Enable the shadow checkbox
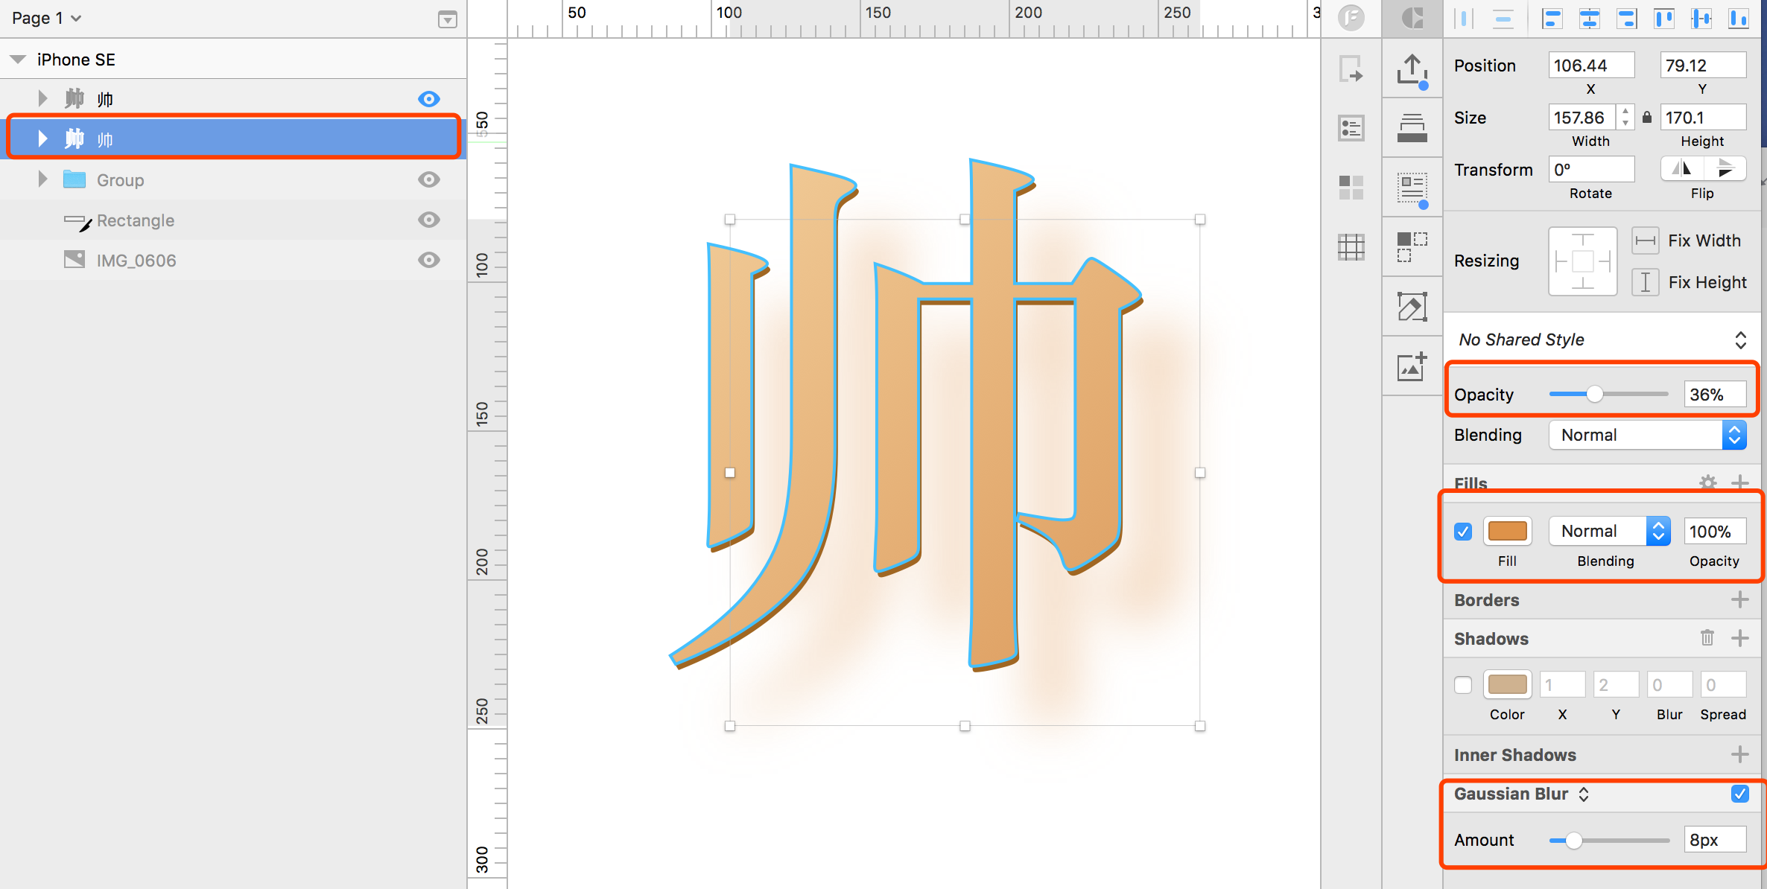Screen dimensions: 1767x889 coord(1463,685)
